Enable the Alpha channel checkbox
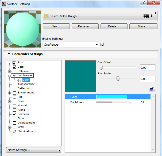162x156 pixels. point(14,110)
